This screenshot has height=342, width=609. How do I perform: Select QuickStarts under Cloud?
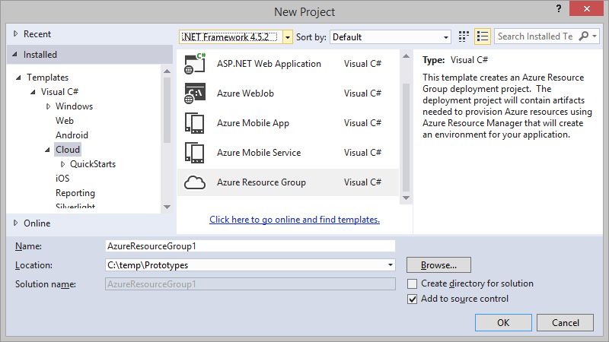[93, 164]
